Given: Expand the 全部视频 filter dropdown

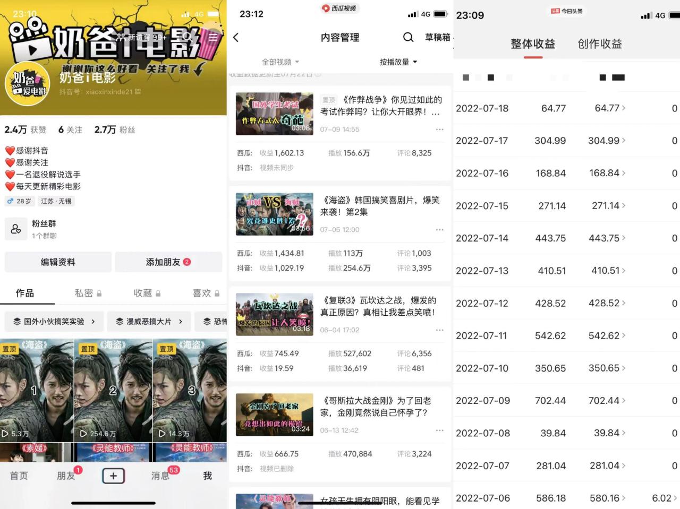Looking at the screenshot, I should click(x=280, y=62).
